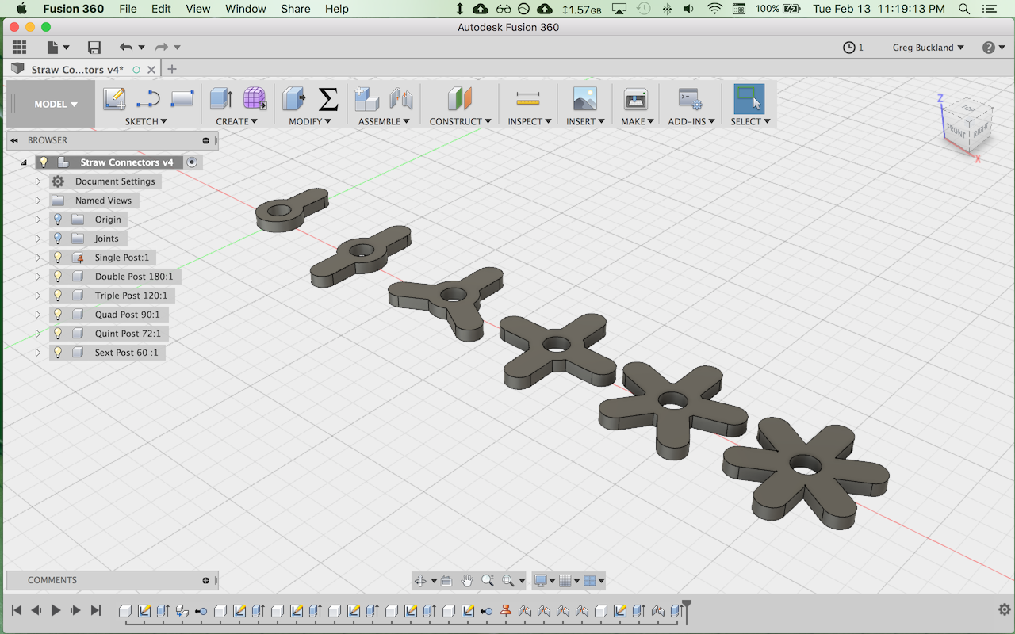Open macOS Spotlight search
1015x634 pixels.
tap(964, 9)
